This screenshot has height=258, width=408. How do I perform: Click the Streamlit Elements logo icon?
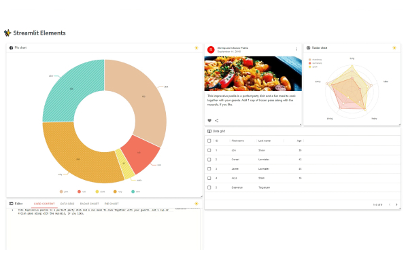[7, 33]
